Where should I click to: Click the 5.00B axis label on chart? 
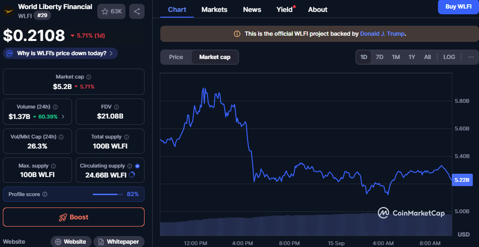tap(462, 211)
